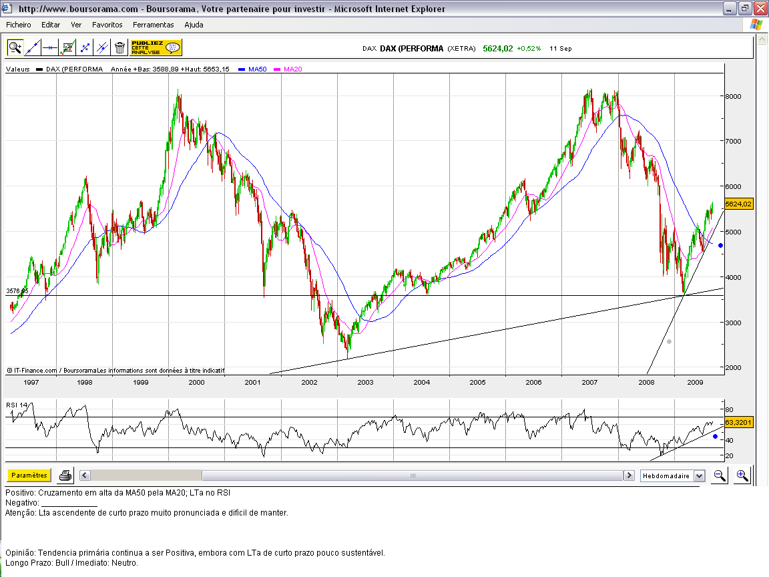This screenshot has width=769, height=577.
Task: Select the trend line drawing tool
Action: [x=33, y=47]
